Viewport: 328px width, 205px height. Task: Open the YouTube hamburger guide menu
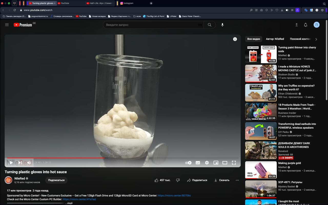coord(7,25)
